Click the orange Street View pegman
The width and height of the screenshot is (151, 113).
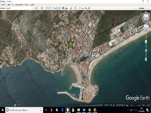tap(146, 36)
